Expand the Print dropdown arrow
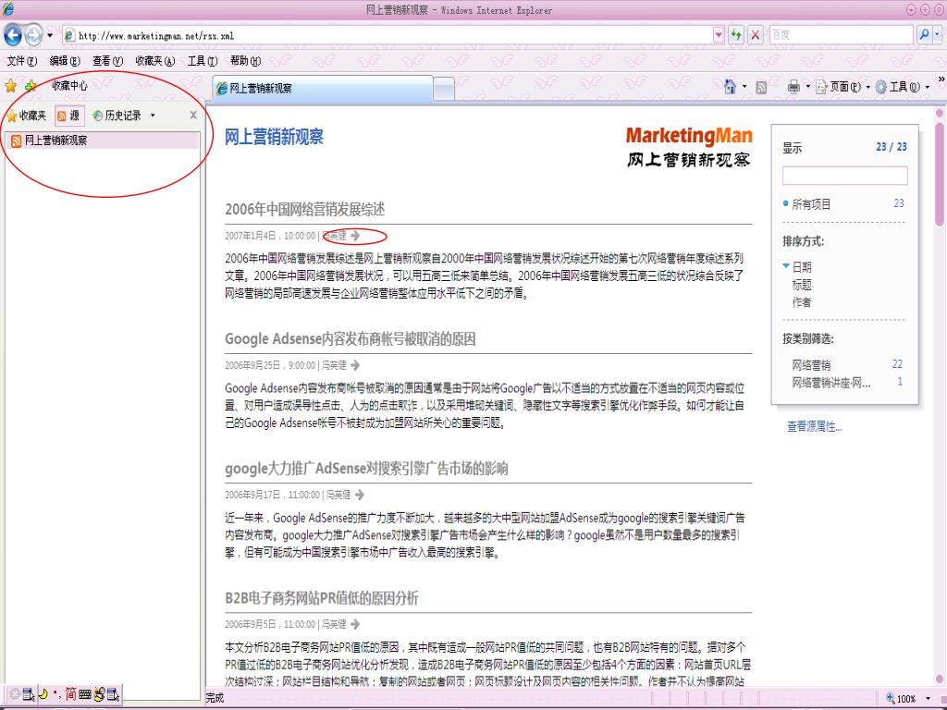This screenshot has height=710, width=947. 808,87
